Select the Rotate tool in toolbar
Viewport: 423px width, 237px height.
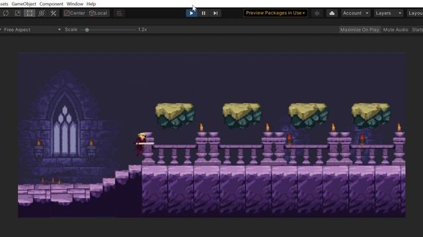(6, 13)
